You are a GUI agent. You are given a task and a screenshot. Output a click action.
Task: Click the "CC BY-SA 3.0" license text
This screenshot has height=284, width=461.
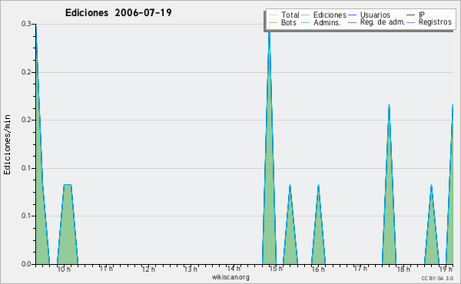tap(437, 279)
